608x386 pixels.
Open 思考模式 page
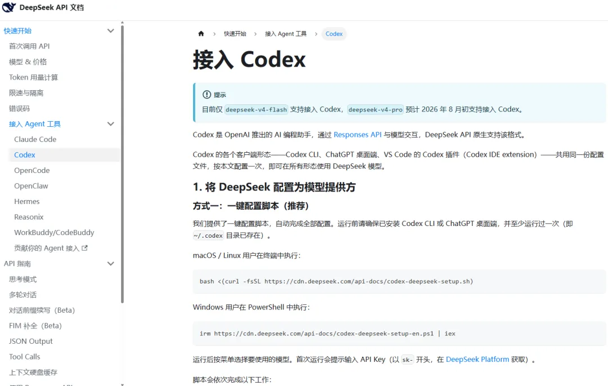coord(23,279)
